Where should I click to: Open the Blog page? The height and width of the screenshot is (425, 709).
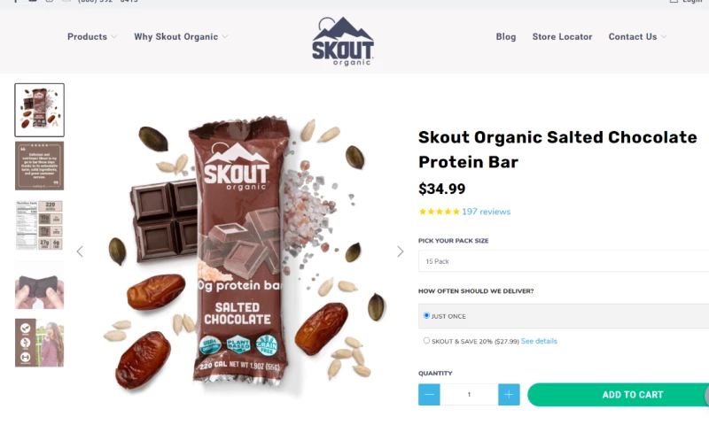[506, 36]
